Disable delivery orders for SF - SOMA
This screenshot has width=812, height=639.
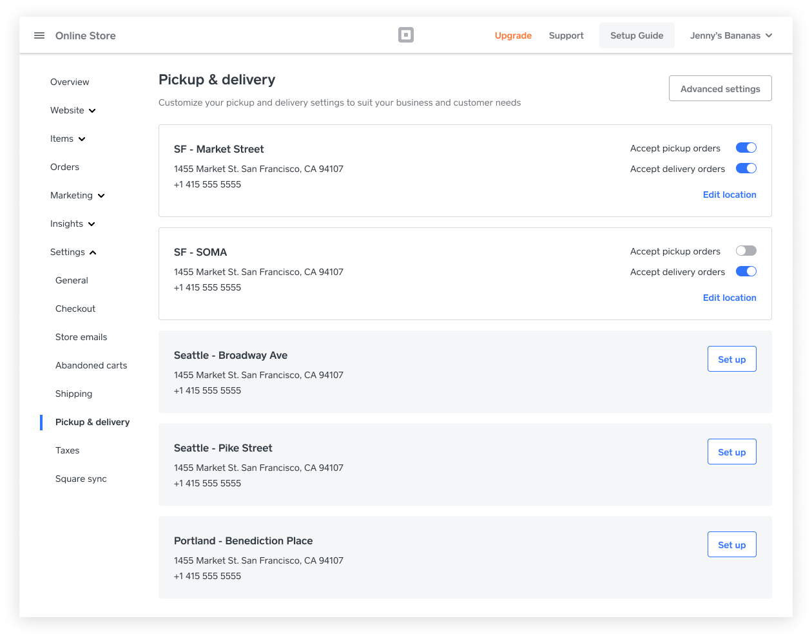tap(746, 271)
